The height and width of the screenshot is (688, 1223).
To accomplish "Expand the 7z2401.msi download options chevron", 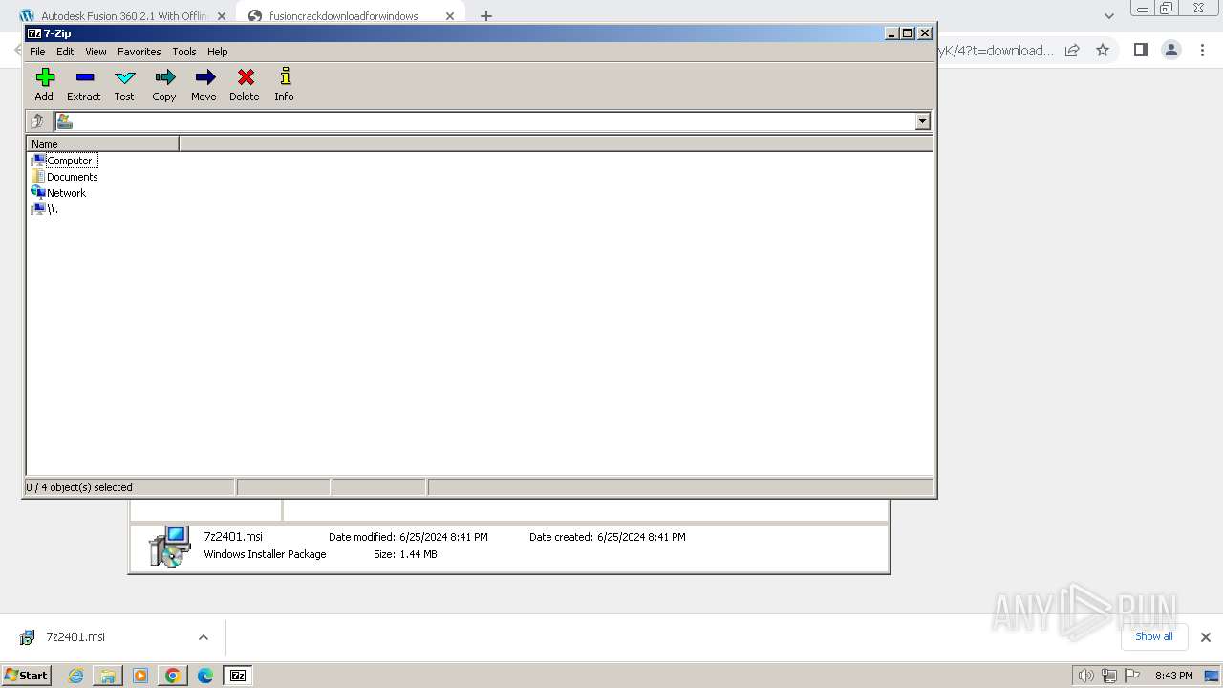I will click(203, 637).
